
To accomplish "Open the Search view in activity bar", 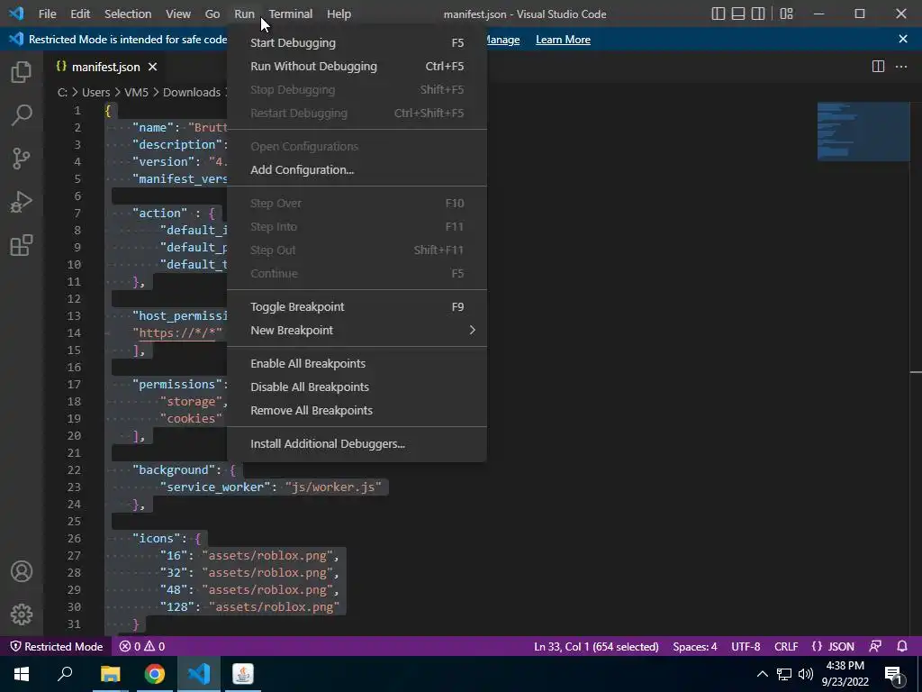I will (x=22, y=114).
